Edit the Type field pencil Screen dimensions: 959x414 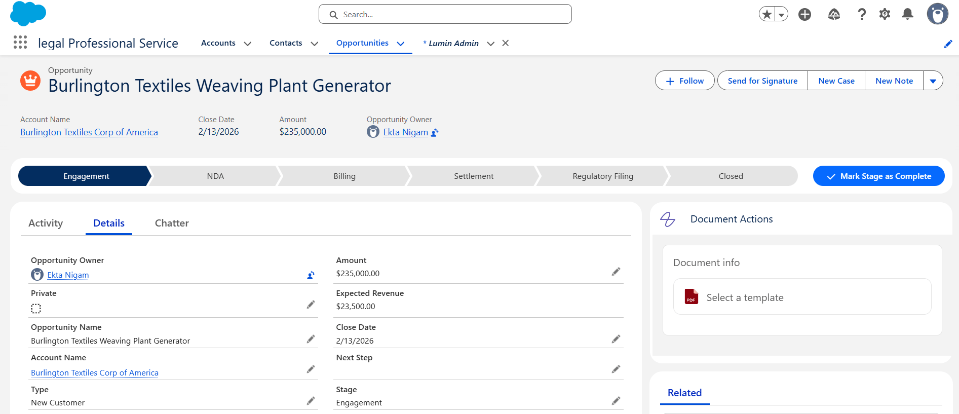pos(311,401)
